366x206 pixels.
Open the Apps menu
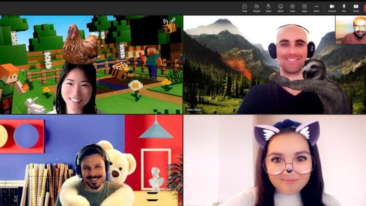click(305, 8)
